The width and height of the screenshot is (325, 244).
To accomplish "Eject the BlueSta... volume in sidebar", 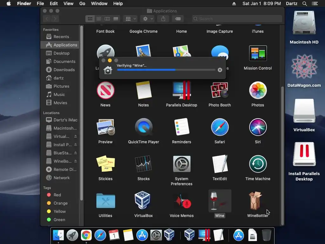I will tap(76, 153).
